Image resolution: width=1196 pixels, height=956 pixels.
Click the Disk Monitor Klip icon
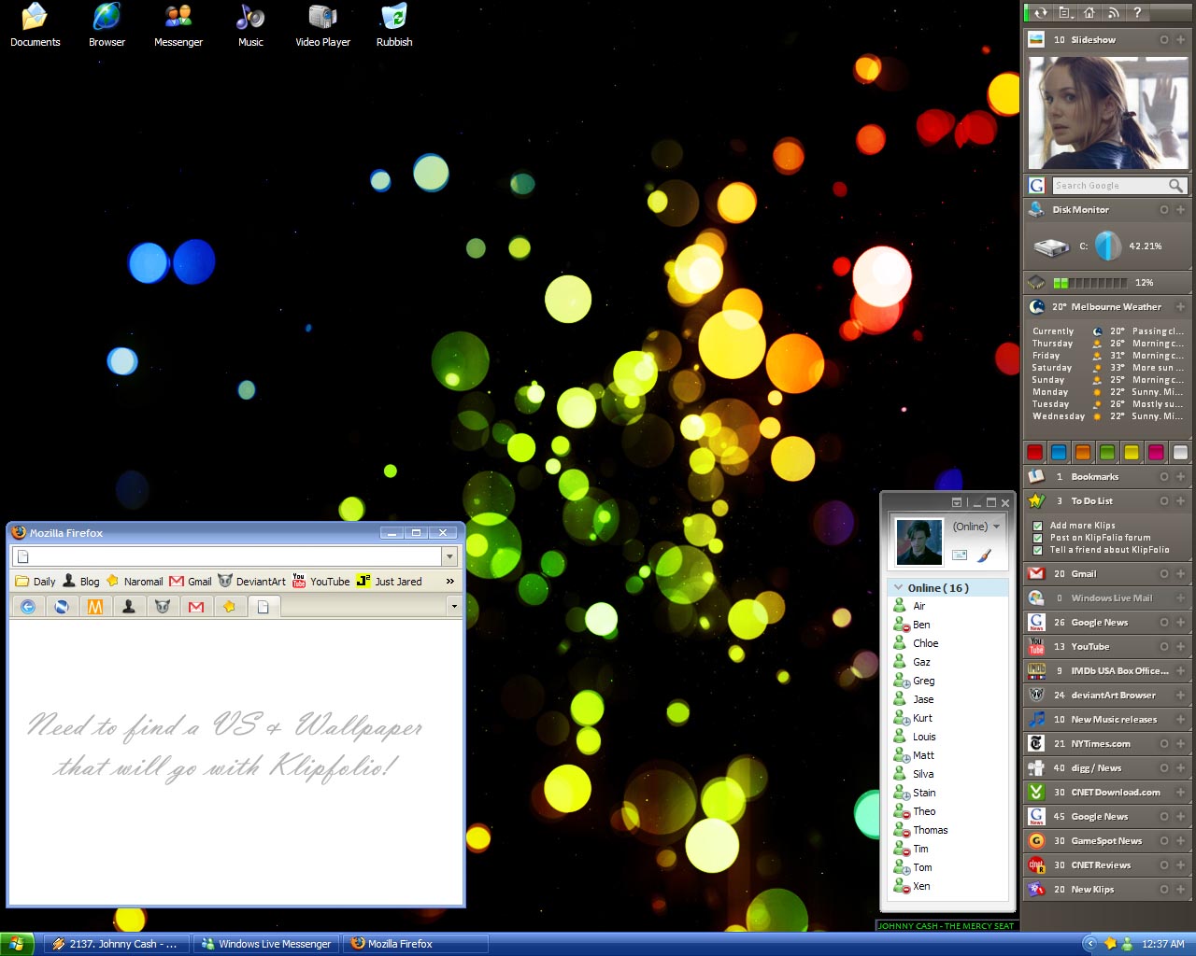pyautogui.click(x=1036, y=209)
